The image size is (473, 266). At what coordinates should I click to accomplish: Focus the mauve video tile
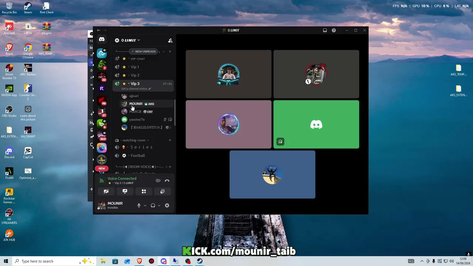point(228,125)
